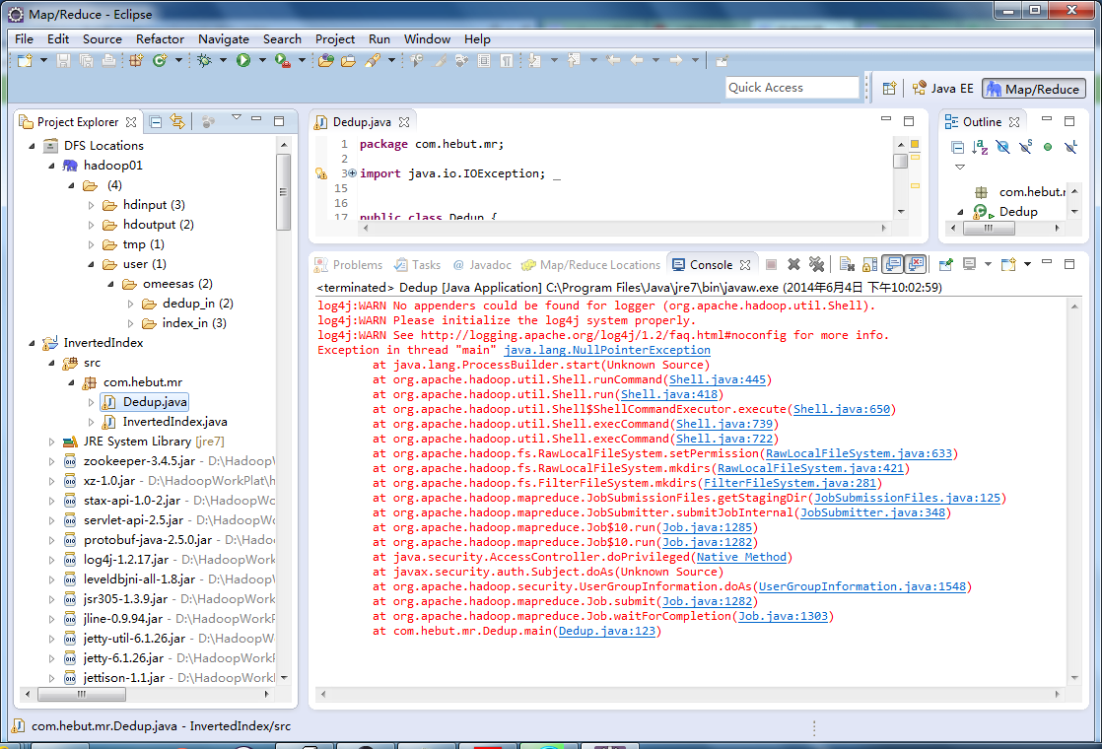Toggle Hide Fields in Outline
Screen dimensions: 1102x749
(1002, 147)
